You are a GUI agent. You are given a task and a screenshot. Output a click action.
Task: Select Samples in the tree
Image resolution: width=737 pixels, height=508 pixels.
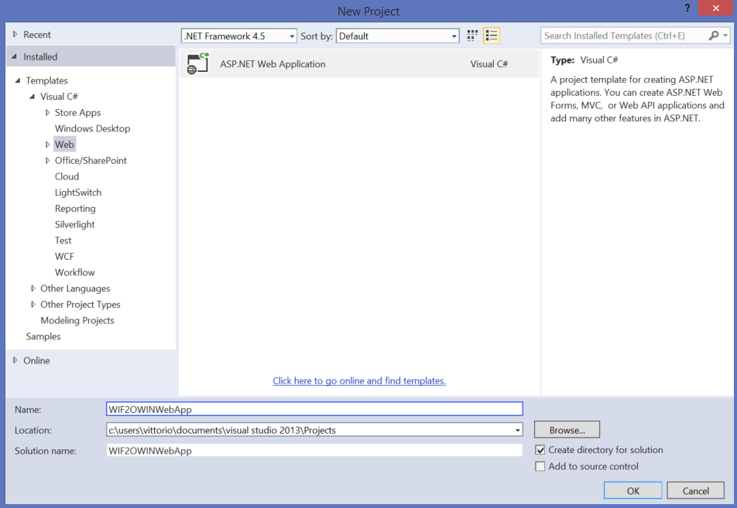pos(43,336)
